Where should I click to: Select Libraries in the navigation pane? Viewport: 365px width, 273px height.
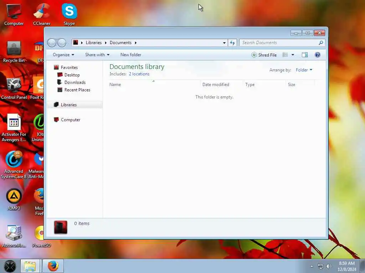pos(74,105)
